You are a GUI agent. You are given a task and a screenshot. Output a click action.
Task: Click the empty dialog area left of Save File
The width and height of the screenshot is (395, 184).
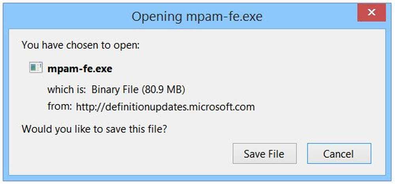(118, 154)
